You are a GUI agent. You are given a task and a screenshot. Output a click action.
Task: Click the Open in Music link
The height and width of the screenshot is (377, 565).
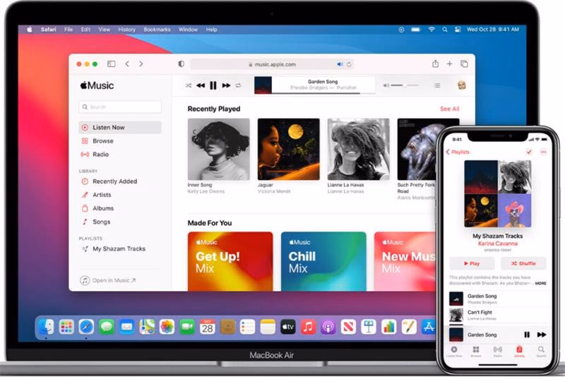click(x=108, y=280)
